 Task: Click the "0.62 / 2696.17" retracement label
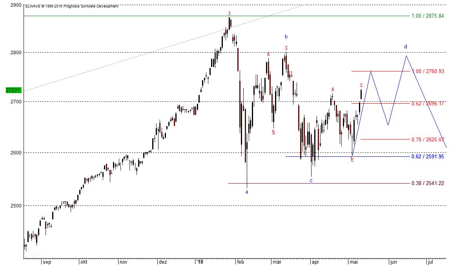coord(428,103)
